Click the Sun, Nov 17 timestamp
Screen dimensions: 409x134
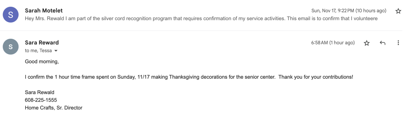coord(349,11)
